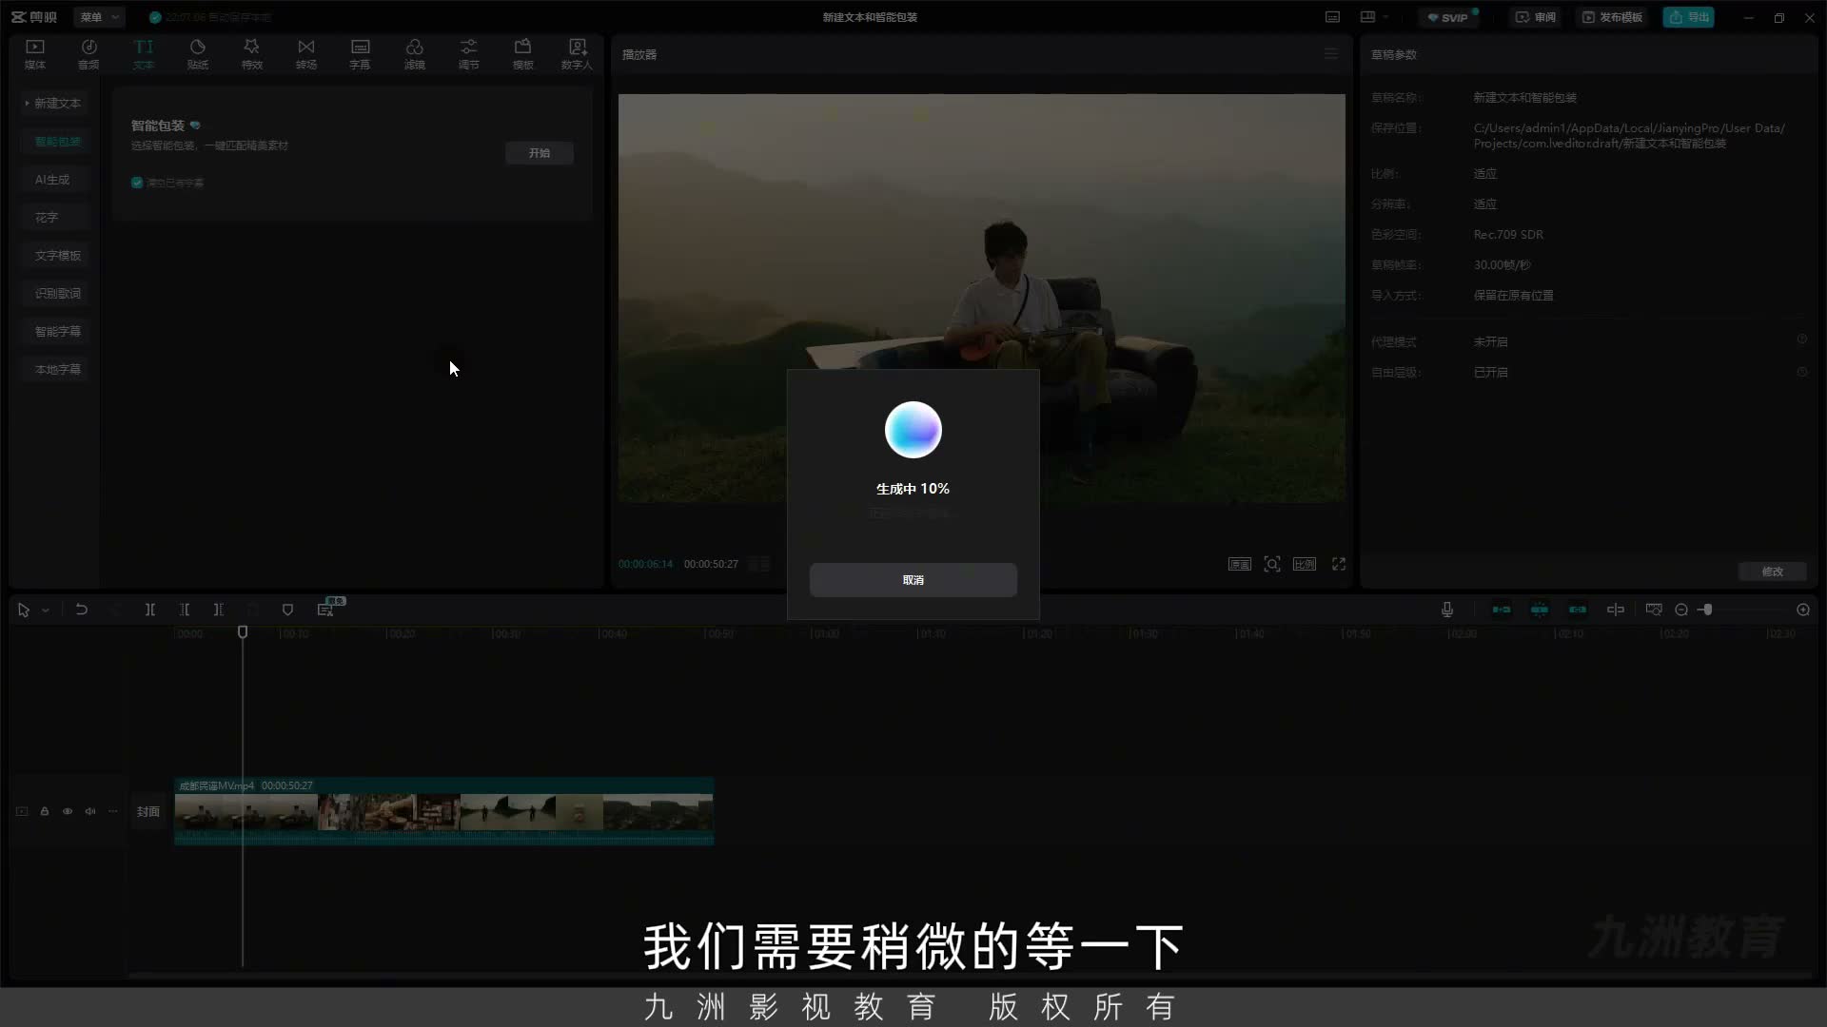Open the 音频 audio tab
This screenshot has height=1027, width=1827.
pos(88,54)
